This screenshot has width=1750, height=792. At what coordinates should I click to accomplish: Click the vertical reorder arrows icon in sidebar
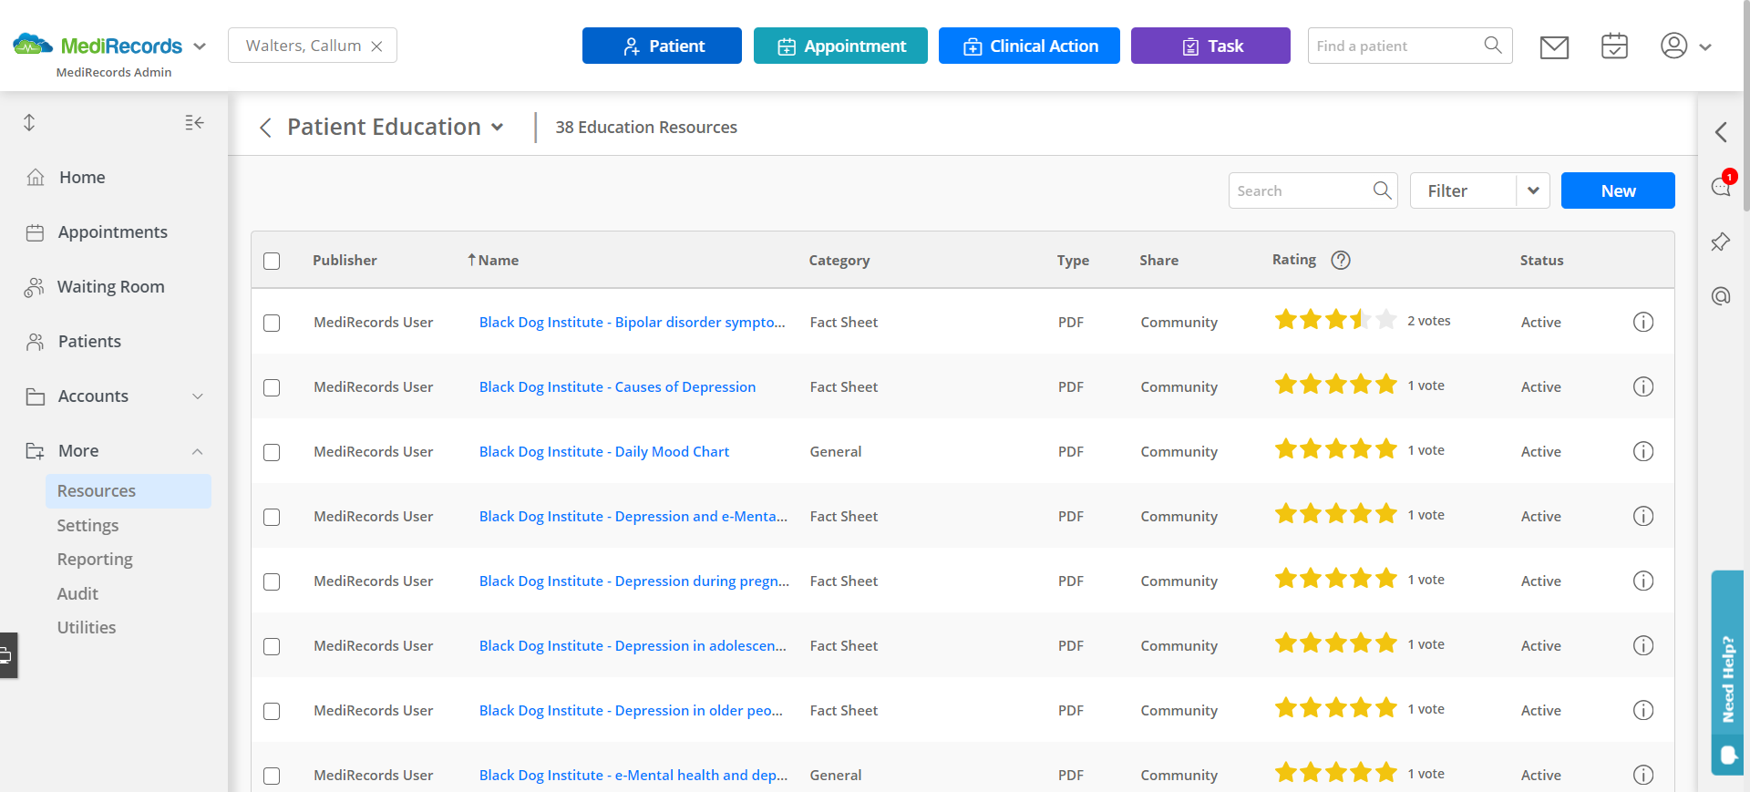pyautogui.click(x=29, y=122)
